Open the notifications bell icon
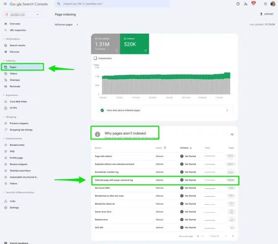 [x=254, y=4]
